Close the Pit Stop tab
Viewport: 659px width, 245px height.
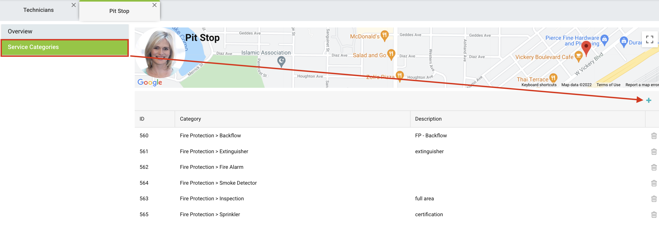[x=154, y=5]
